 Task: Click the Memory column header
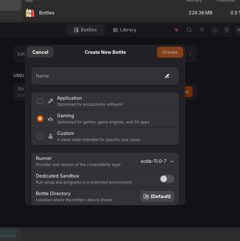tap(194, 1)
